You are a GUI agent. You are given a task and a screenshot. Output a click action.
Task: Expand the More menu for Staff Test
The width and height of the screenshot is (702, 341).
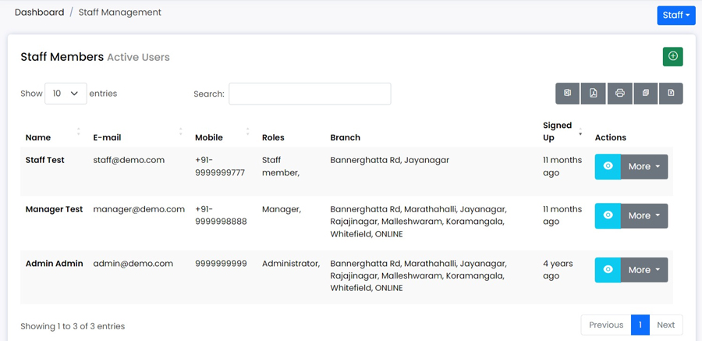(644, 166)
